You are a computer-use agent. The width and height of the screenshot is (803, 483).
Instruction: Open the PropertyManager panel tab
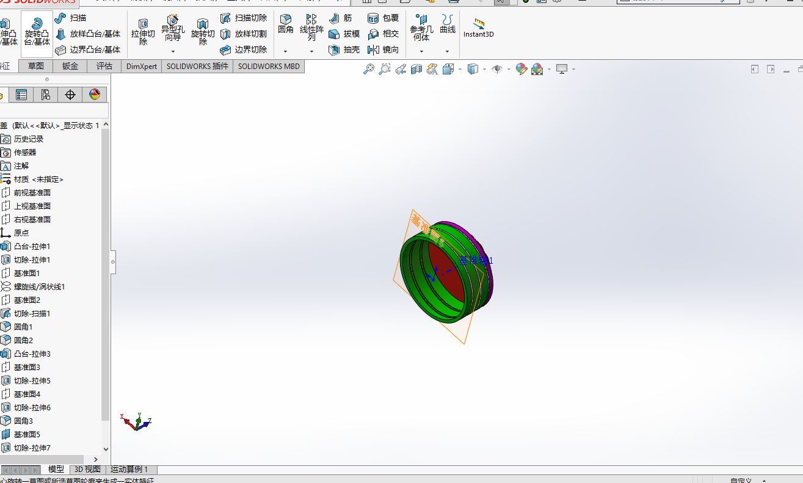click(x=21, y=95)
